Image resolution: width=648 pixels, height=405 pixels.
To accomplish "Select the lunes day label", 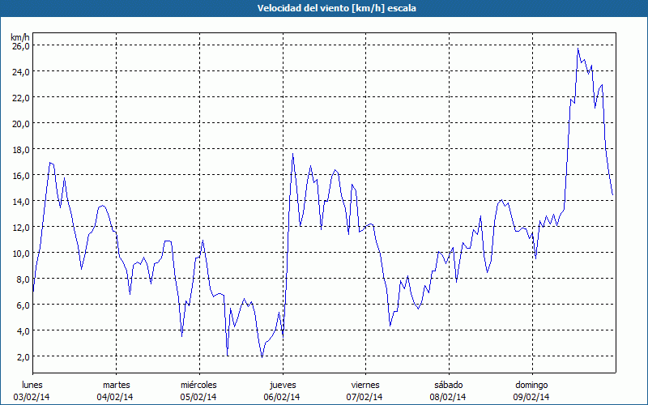I will (32, 385).
